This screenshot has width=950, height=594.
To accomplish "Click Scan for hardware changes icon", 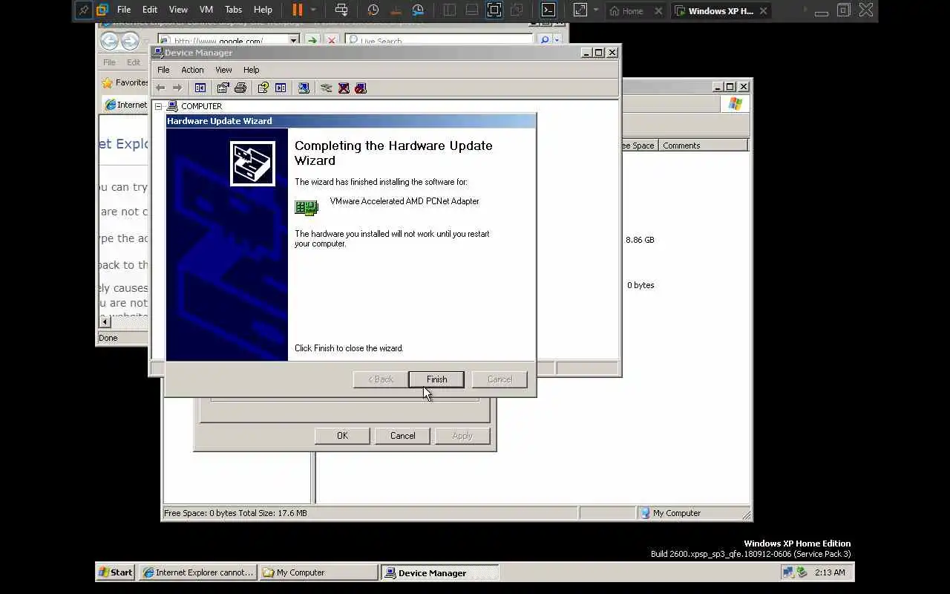I will point(304,88).
